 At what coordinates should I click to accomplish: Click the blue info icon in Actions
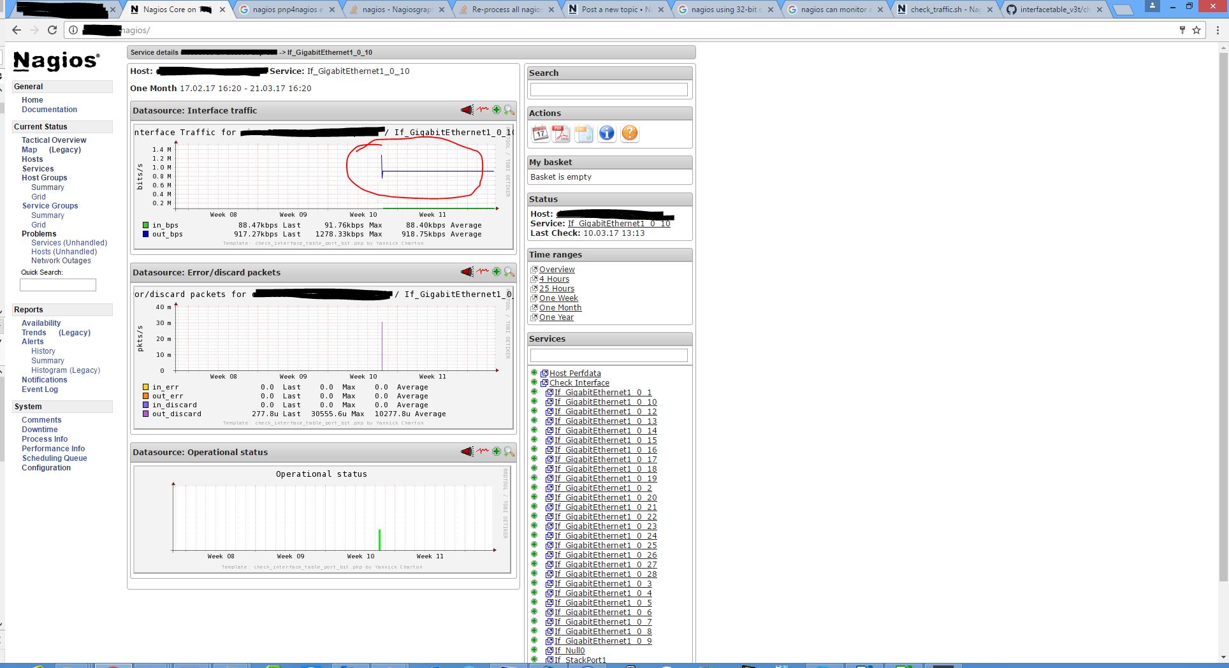tap(607, 133)
